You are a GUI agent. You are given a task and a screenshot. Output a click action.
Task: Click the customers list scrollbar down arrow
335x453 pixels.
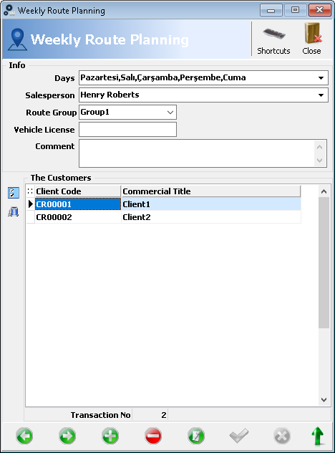click(x=324, y=400)
